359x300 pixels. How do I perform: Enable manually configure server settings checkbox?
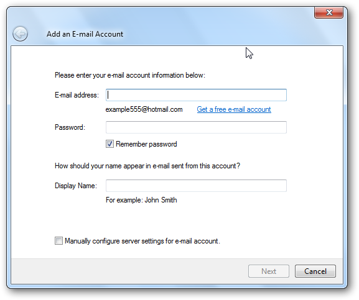(x=58, y=241)
